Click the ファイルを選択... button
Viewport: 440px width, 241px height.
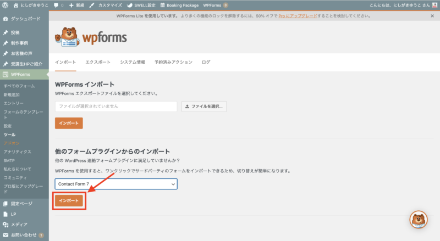click(x=204, y=107)
